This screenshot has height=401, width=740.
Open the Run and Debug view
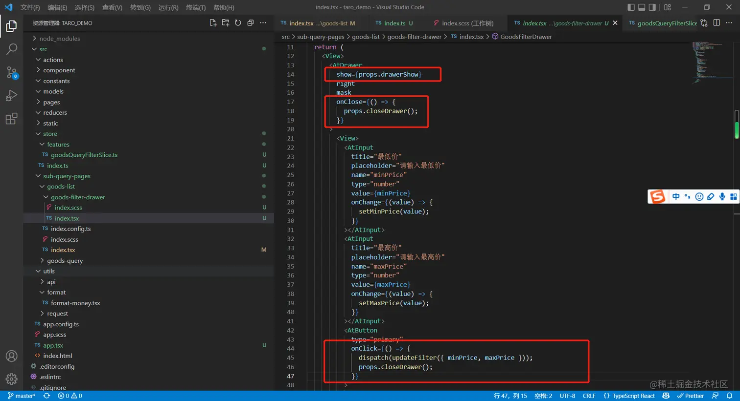[11, 95]
